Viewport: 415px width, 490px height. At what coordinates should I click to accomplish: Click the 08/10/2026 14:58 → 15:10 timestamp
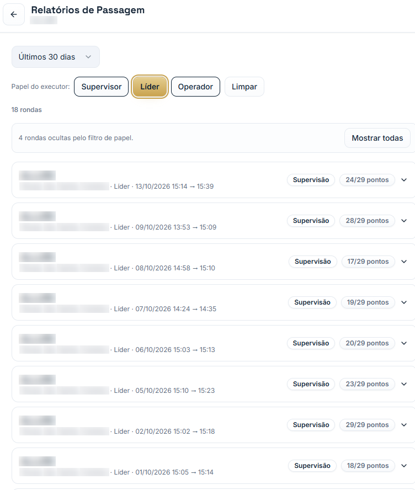tap(175, 268)
